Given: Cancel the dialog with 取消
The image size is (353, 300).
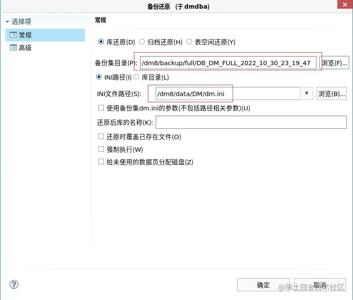Looking at the screenshot, I should 319,285.
